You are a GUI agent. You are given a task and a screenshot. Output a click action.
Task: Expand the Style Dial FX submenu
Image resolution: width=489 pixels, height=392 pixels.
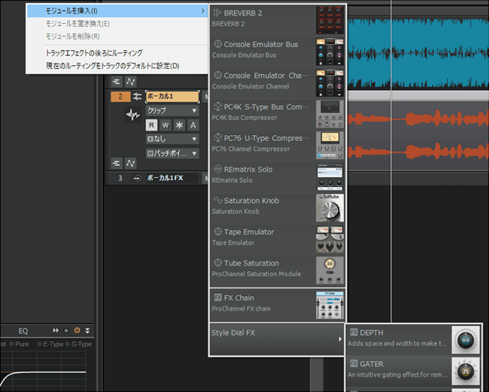point(277,339)
